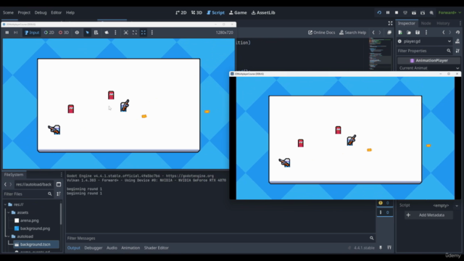Run a specific scene icon
The height and width of the screenshot is (261, 464).
423,12
